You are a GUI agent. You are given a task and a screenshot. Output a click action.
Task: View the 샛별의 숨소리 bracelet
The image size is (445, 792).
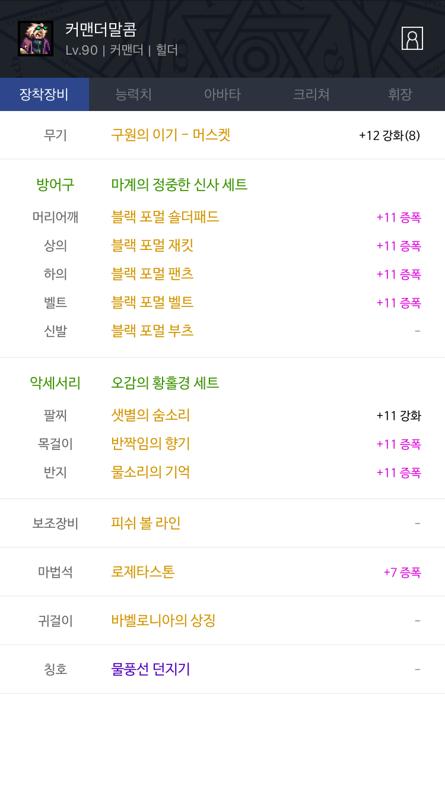click(151, 415)
